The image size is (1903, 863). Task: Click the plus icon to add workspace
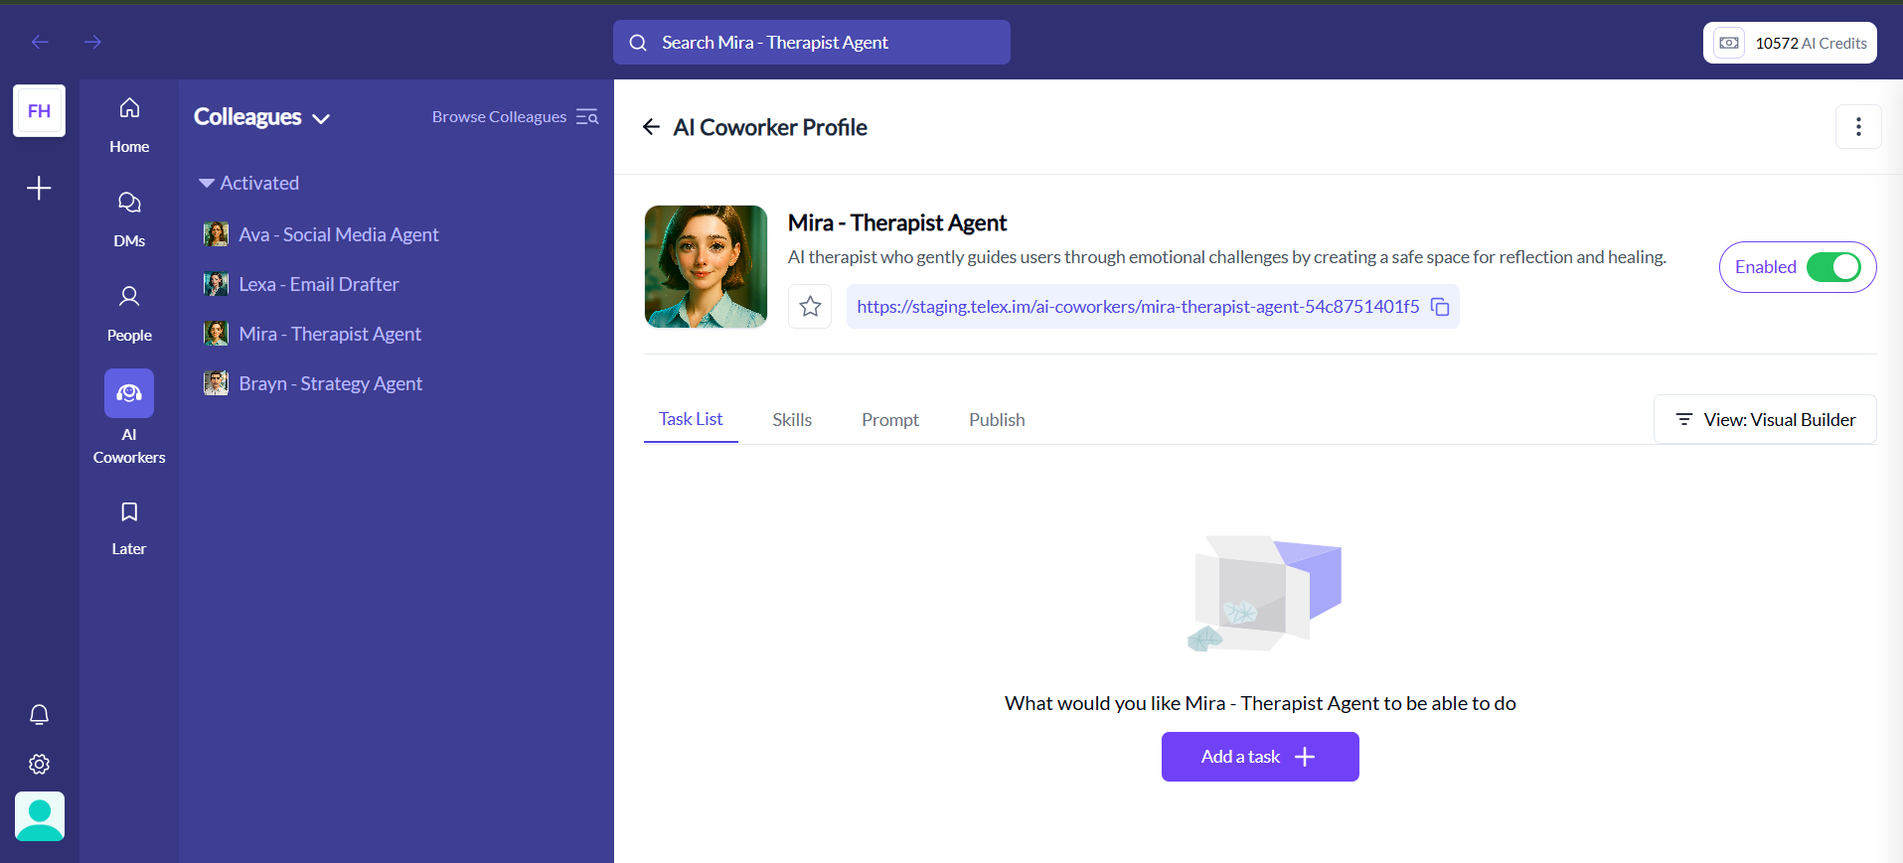tap(39, 188)
